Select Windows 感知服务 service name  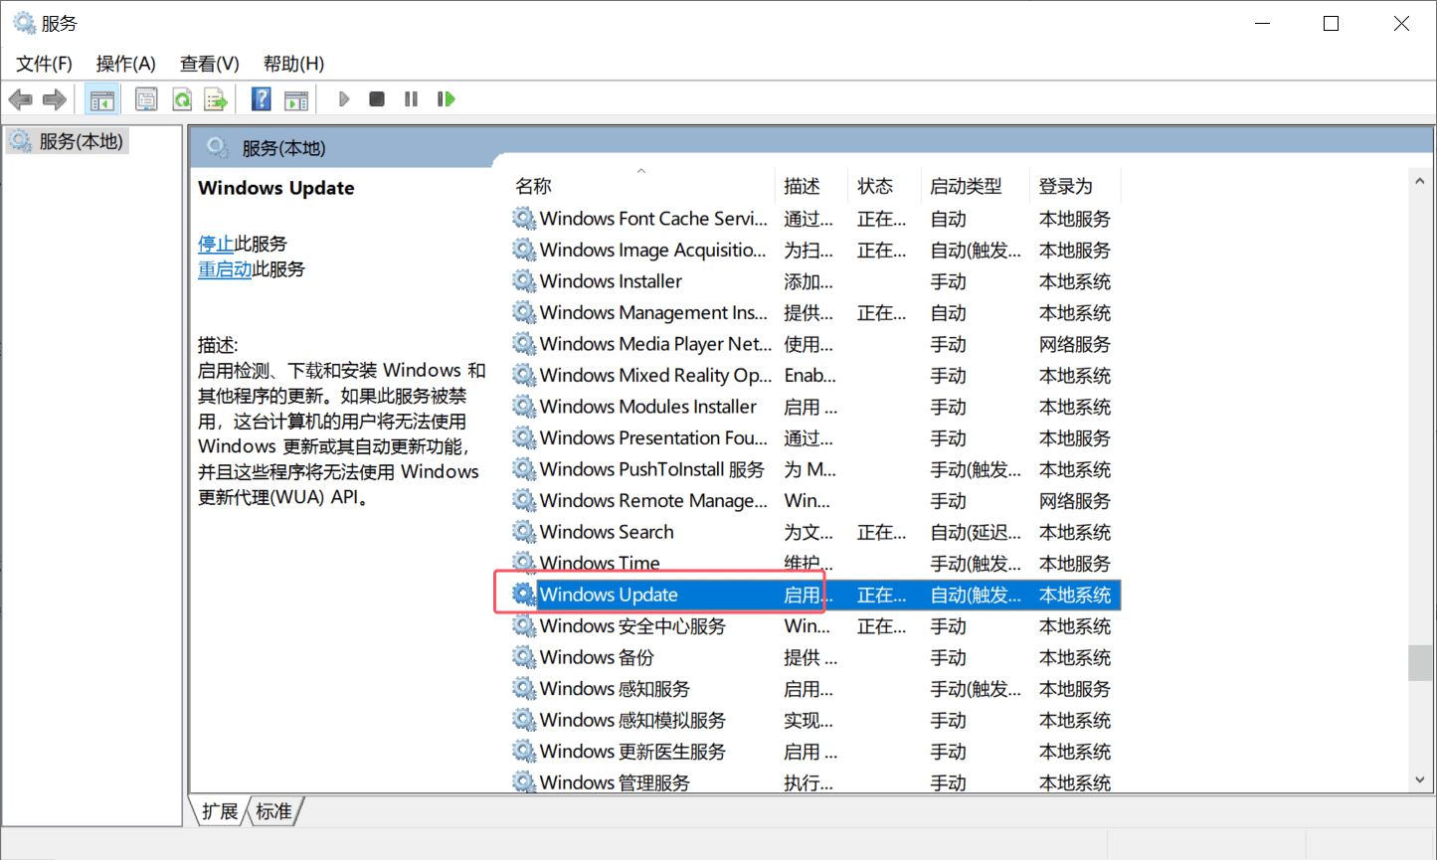pos(615,689)
